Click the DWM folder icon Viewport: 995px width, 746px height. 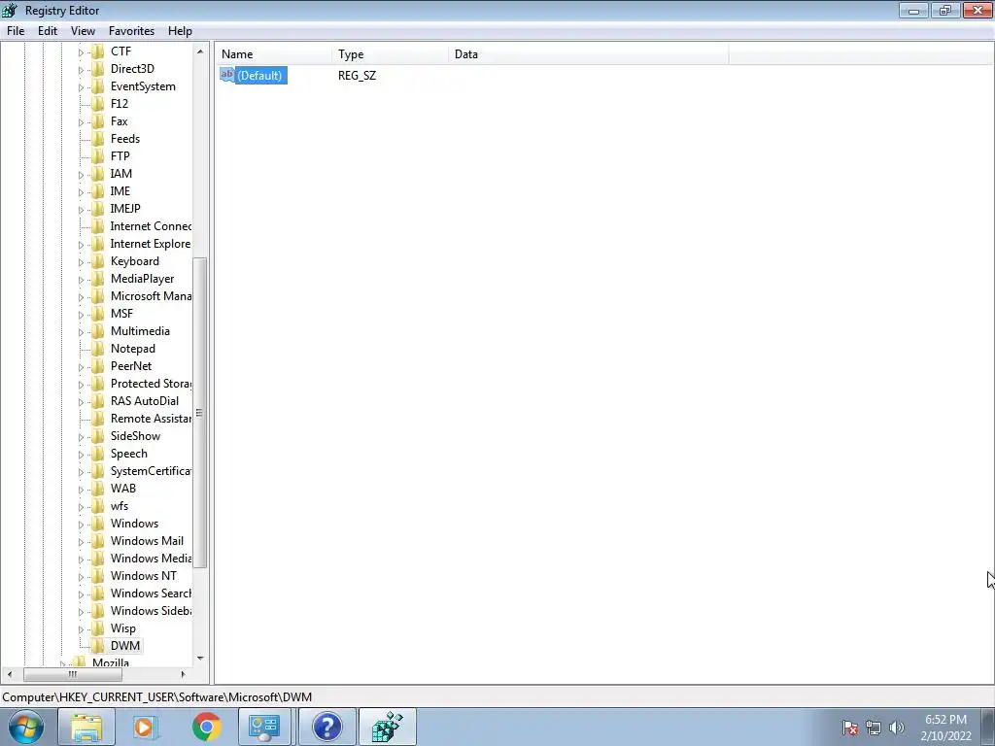(x=98, y=646)
